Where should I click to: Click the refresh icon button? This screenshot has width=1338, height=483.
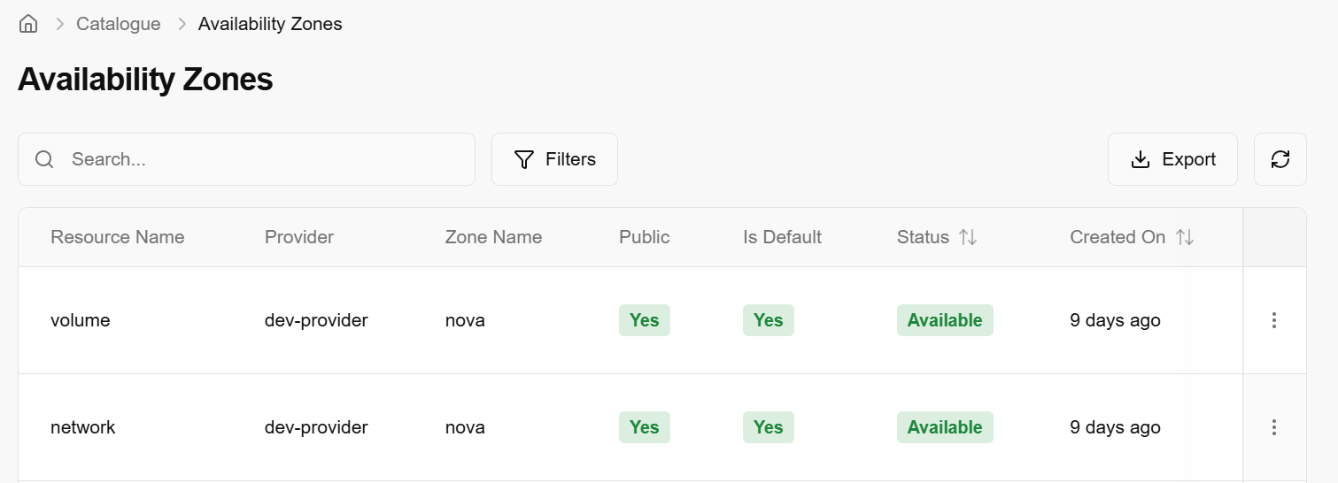pyautogui.click(x=1280, y=159)
